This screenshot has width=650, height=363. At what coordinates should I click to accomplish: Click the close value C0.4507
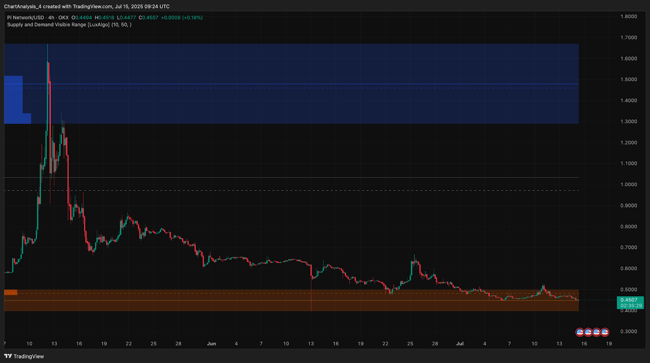point(148,17)
